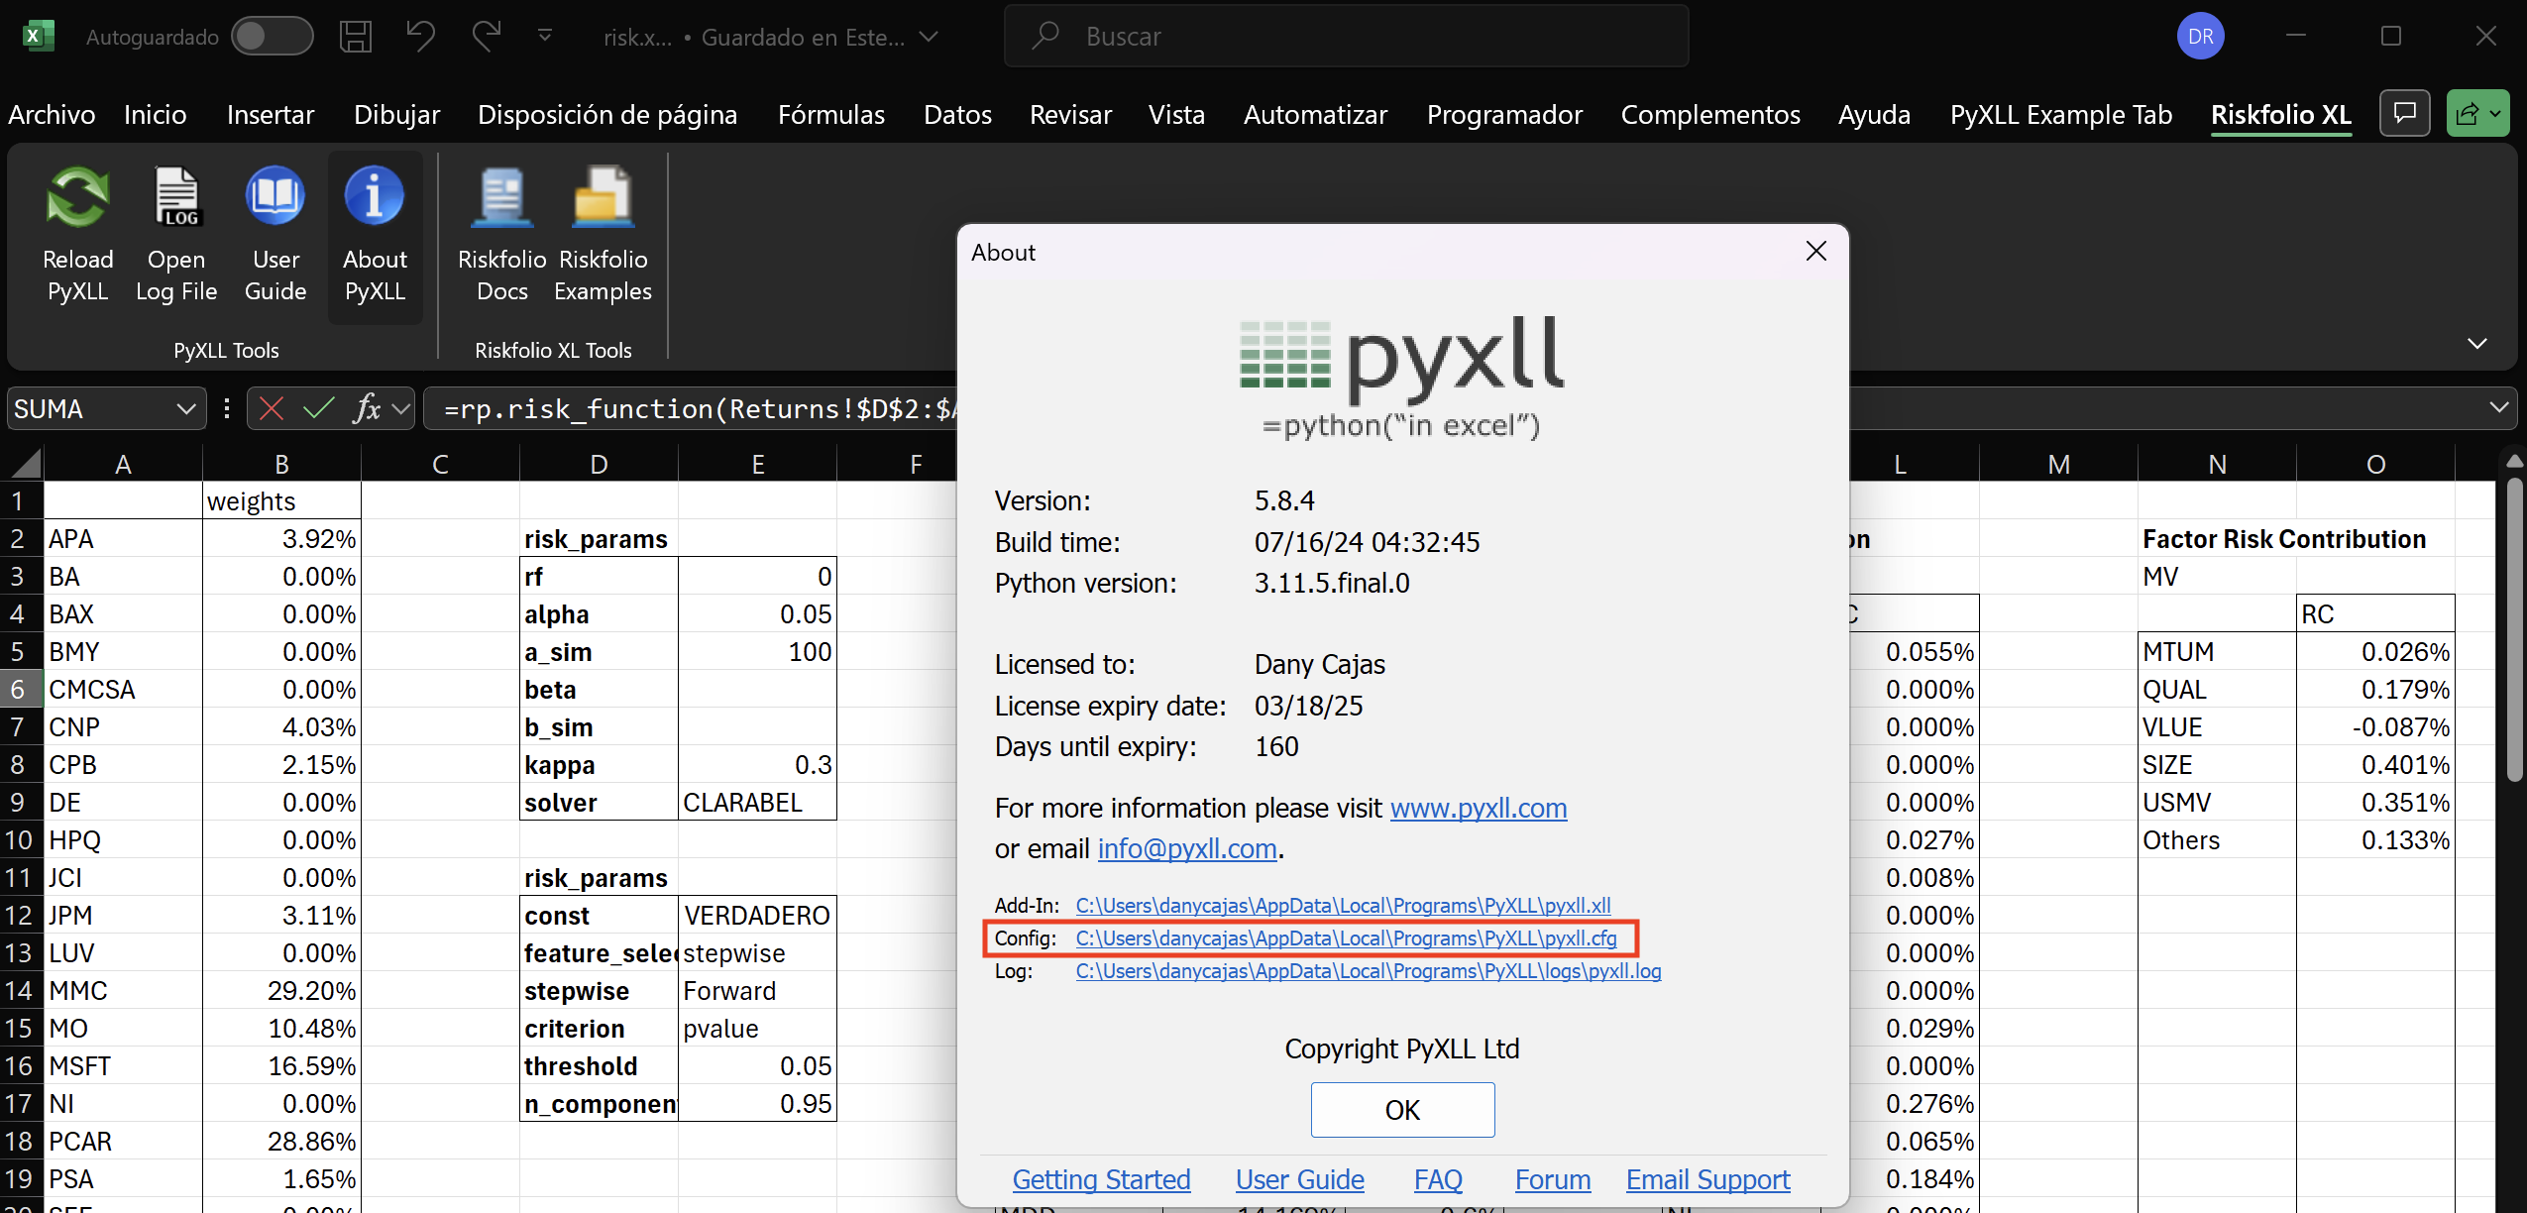Click the Reload PyXLL icon
This screenshot has width=2527, height=1213.
click(78, 196)
